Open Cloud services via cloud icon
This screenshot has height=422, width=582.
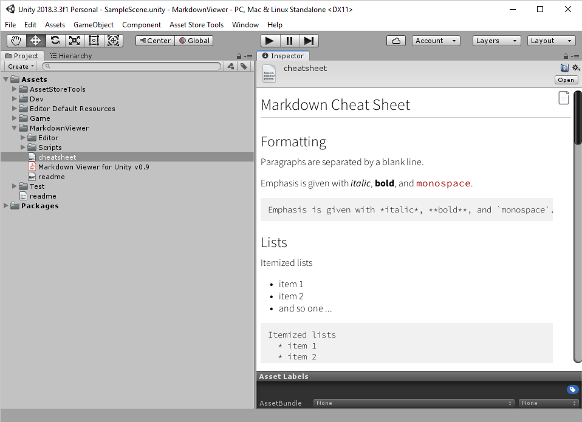coord(396,41)
